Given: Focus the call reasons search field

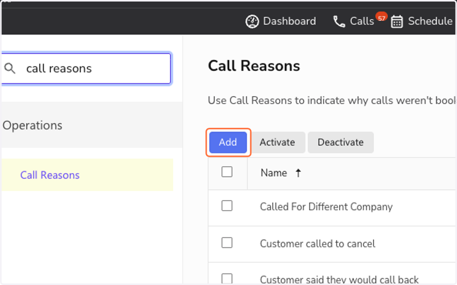Looking at the screenshot, I should tap(86, 69).
